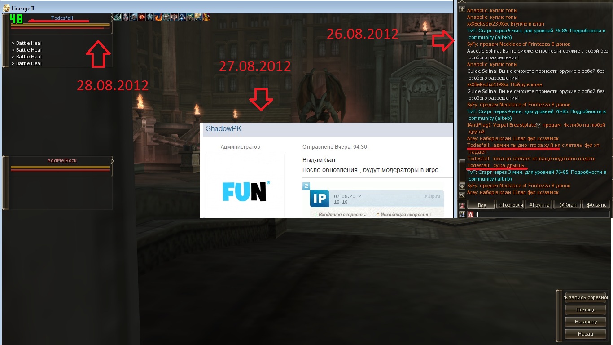The width and height of the screenshot is (613, 345).
Task: Click the red A icon in chat input
Action: [x=471, y=214]
